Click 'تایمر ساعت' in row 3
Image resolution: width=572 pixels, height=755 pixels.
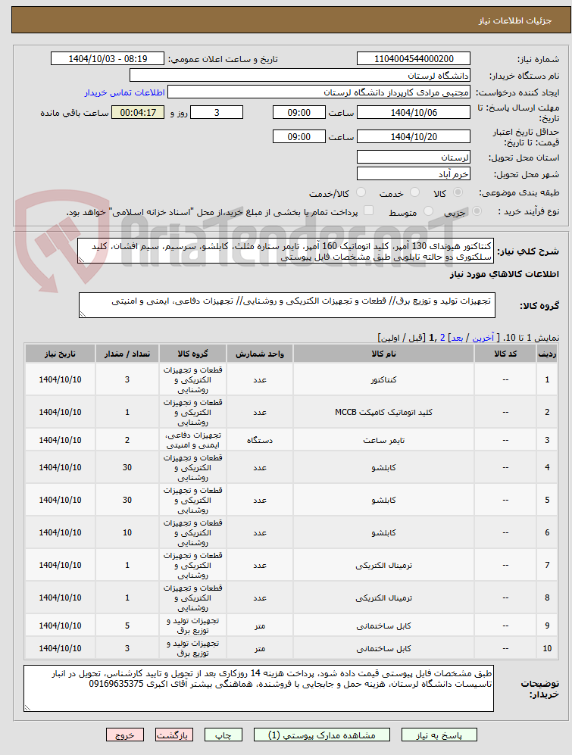coord(383,440)
